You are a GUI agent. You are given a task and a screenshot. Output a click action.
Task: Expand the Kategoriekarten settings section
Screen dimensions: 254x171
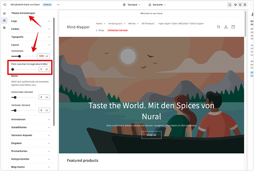31,159
